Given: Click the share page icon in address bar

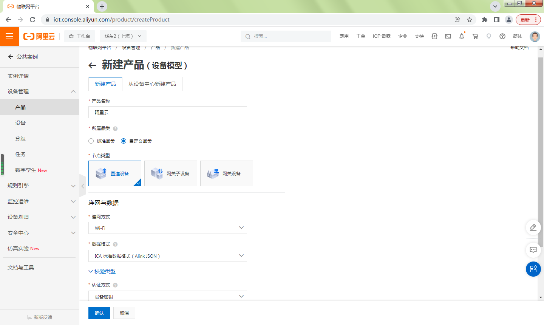Looking at the screenshot, I should click(457, 20).
